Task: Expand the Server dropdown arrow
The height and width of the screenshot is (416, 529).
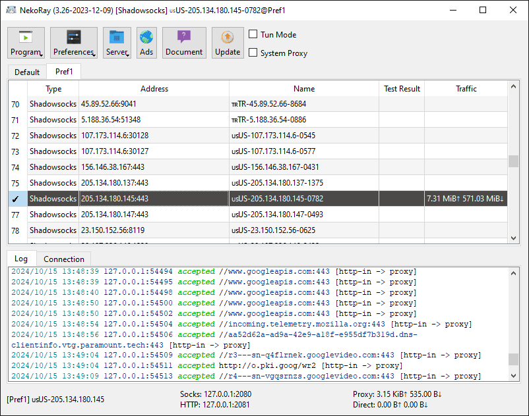Action: pyautogui.click(x=127, y=55)
